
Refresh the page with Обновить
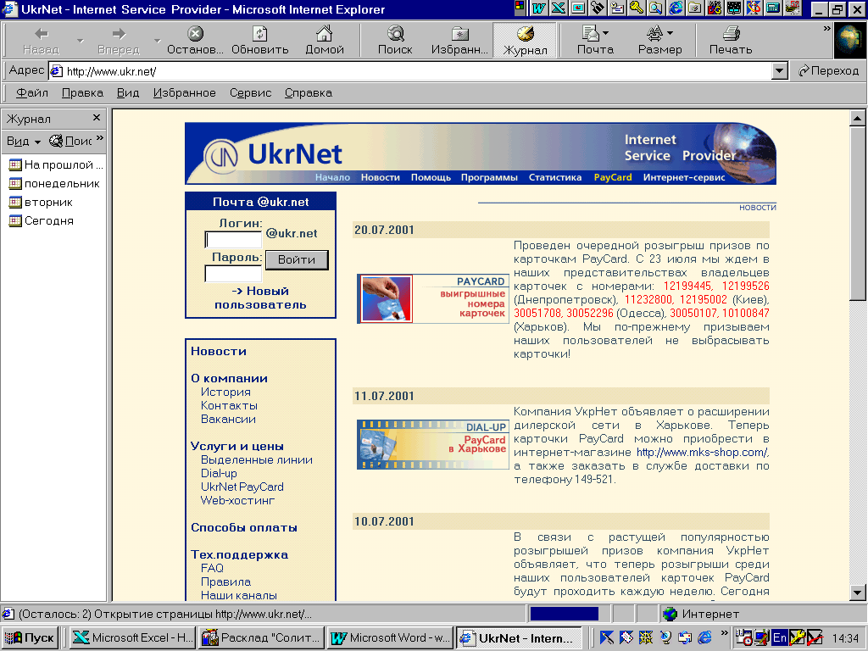tap(259, 41)
